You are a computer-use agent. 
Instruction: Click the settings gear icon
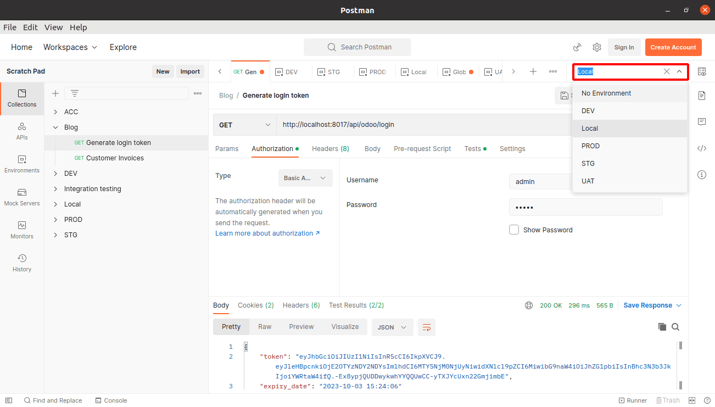597,47
